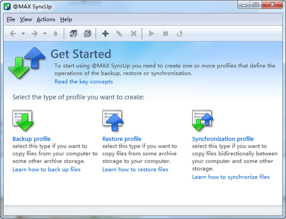
Task: Maximize the @MAX SyncUp window
Action: [255, 5]
